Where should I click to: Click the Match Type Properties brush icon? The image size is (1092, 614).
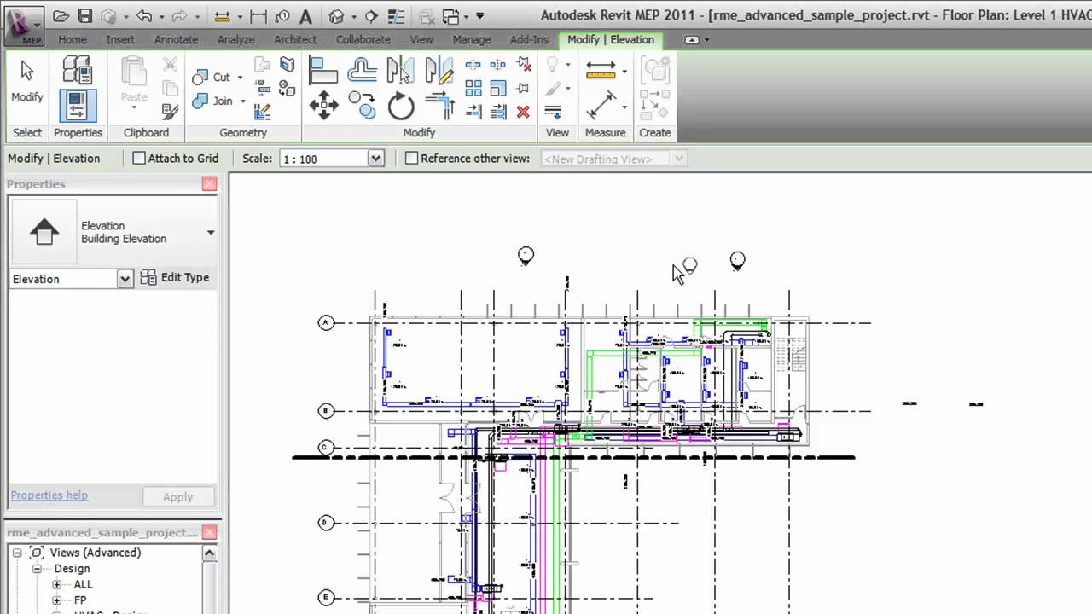[170, 112]
